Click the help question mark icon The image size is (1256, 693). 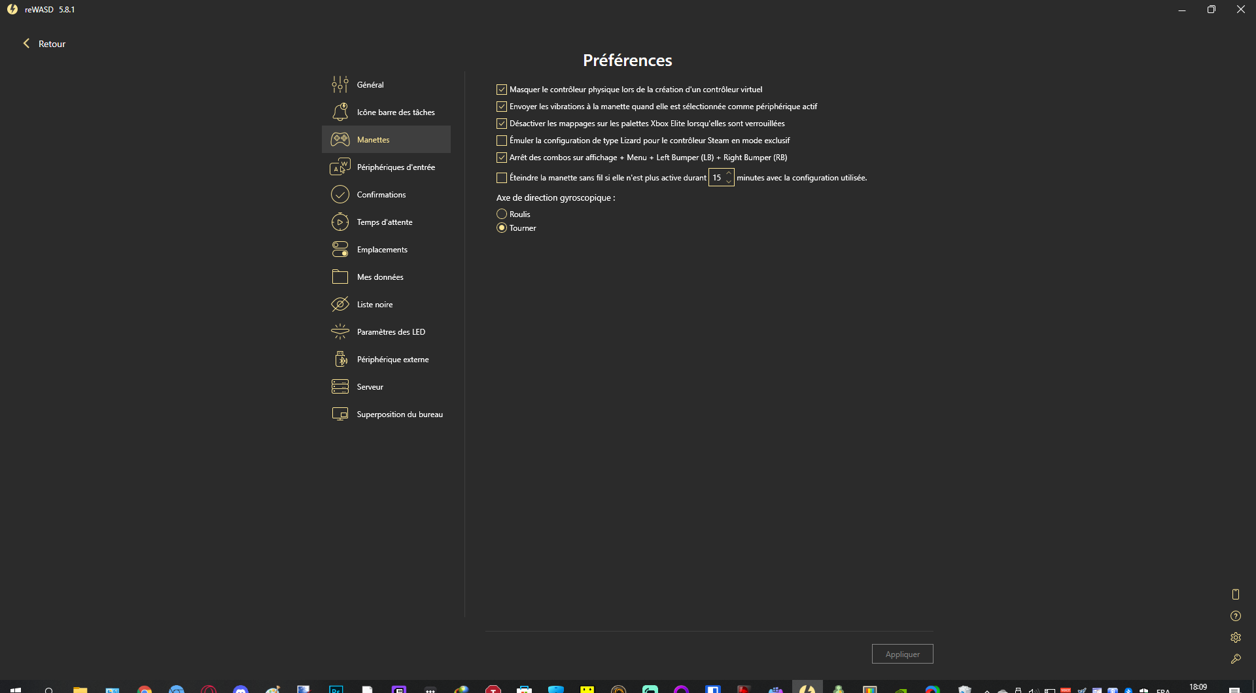click(1235, 616)
